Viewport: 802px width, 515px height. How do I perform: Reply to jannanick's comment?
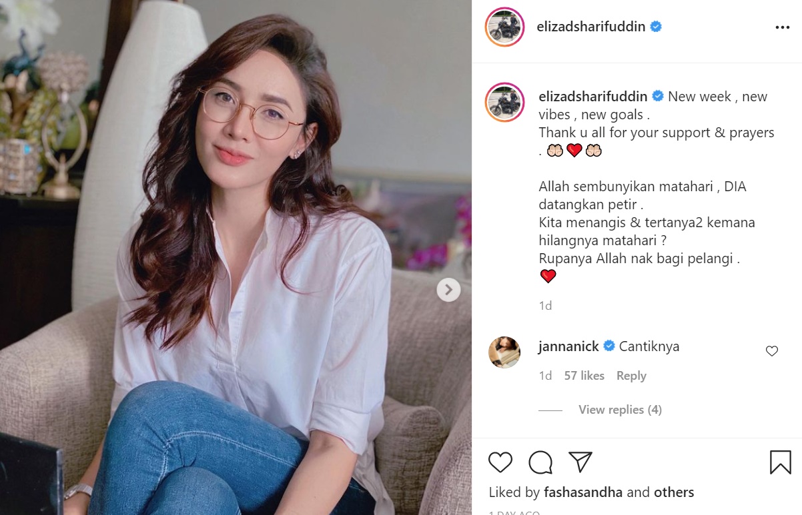pyautogui.click(x=631, y=376)
